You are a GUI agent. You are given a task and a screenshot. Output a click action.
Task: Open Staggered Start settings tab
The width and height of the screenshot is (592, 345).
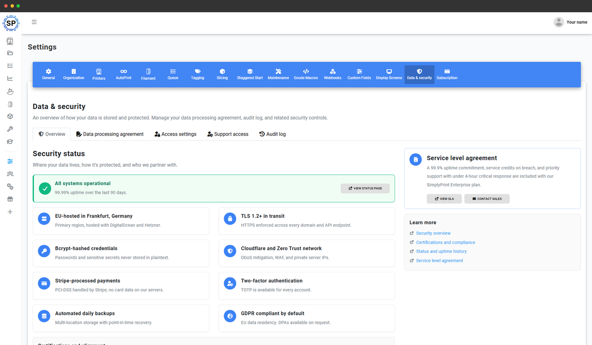[250, 74]
